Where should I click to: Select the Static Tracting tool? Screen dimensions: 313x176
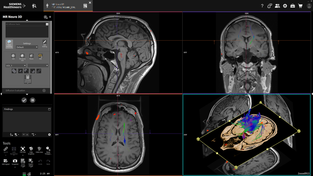click(x=9, y=43)
